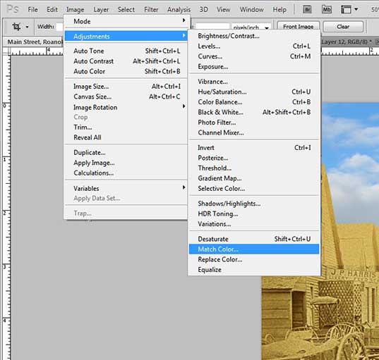379x360 pixels.
Task: Expand the Image Rotation submenu
Action: point(126,107)
